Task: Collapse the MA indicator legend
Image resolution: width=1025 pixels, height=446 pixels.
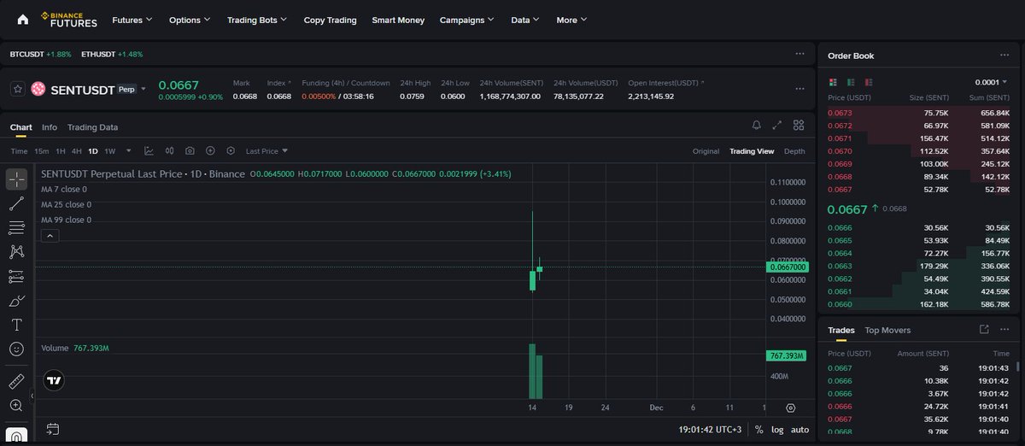Action: pos(50,235)
